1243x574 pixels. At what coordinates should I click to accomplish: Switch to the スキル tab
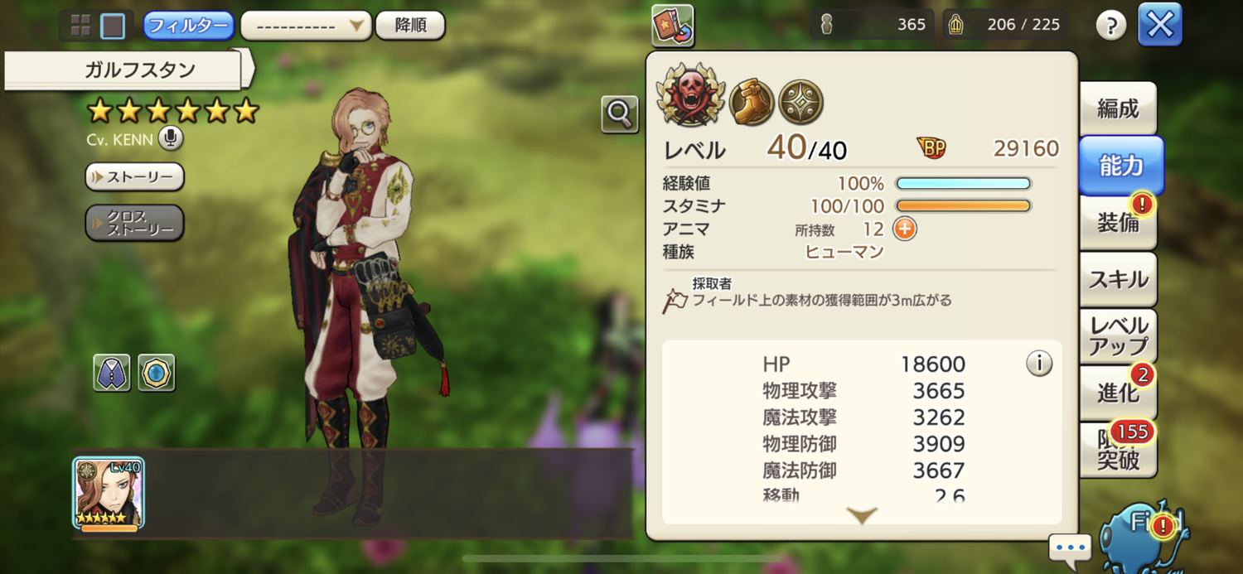click(x=1118, y=279)
